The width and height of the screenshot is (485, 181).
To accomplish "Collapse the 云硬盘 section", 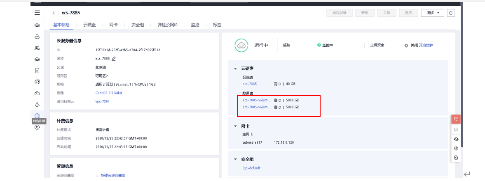I will point(235,69).
